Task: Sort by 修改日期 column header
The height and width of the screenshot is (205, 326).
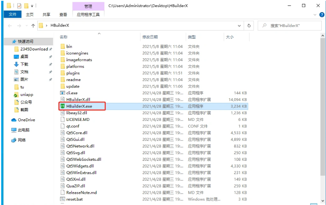Action: tap(150, 37)
